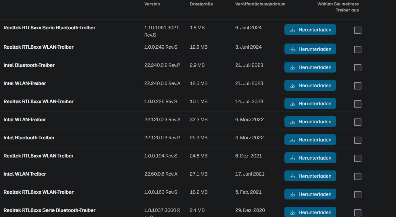This screenshot has width=396, height=217.
Task: Click version text "22.240.0.6 Rev.A"
Action: [162, 83]
